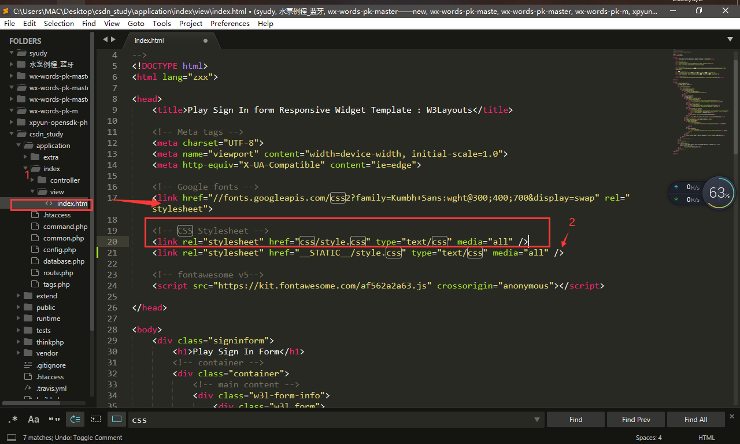The width and height of the screenshot is (740, 444).
Task: Toggle highlight matches option
Action: click(x=117, y=419)
